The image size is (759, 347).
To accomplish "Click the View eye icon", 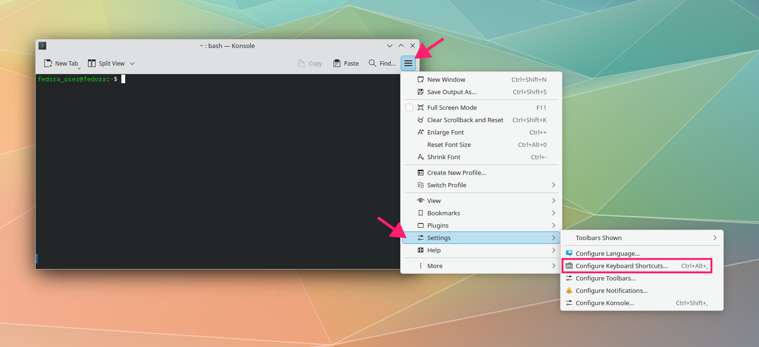I will (421, 201).
